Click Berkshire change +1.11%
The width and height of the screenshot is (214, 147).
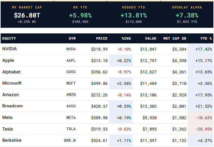[124, 141]
